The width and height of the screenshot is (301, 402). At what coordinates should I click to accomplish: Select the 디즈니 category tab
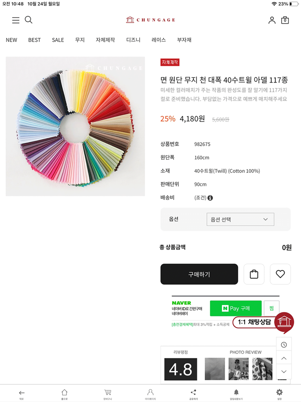pyautogui.click(x=133, y=40)
